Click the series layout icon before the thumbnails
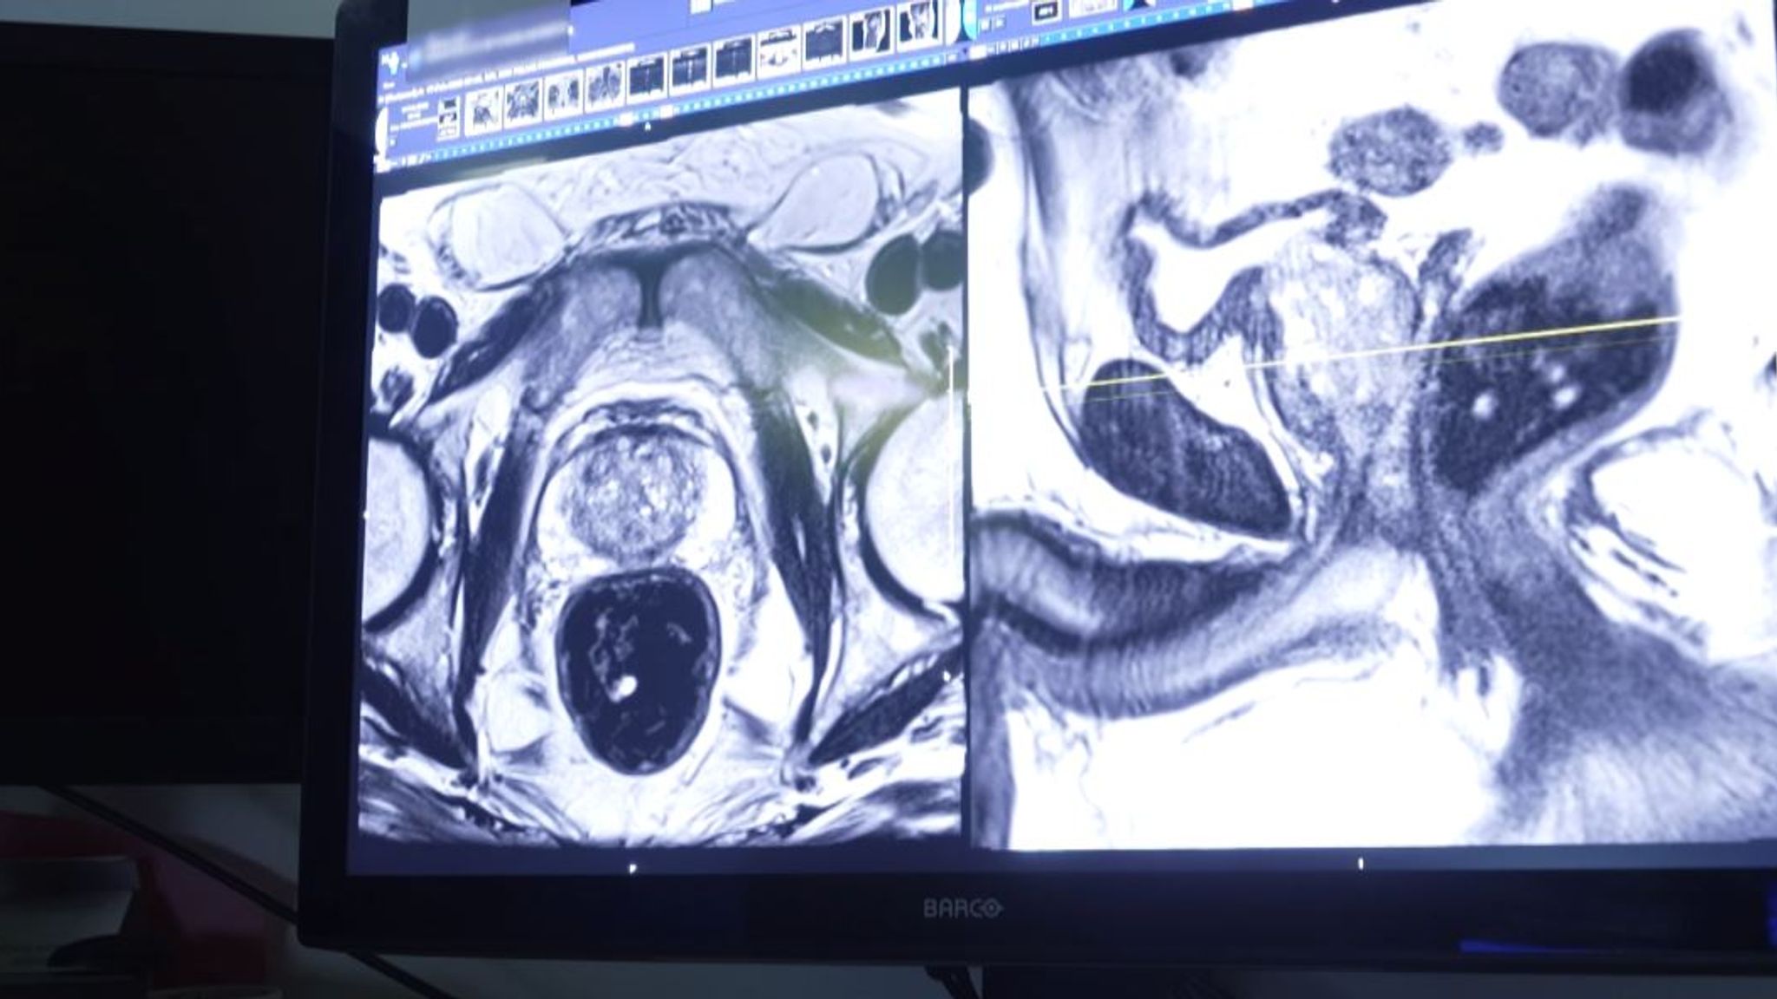Viewport: 1777px width, 999px height. pyautogui.click(x=449, y=118)
